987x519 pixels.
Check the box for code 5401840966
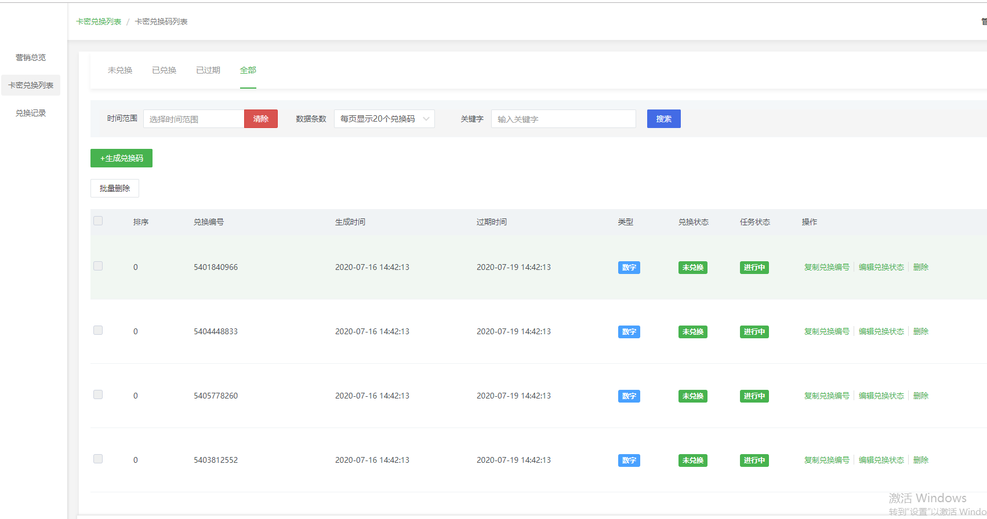coord(98,266)
